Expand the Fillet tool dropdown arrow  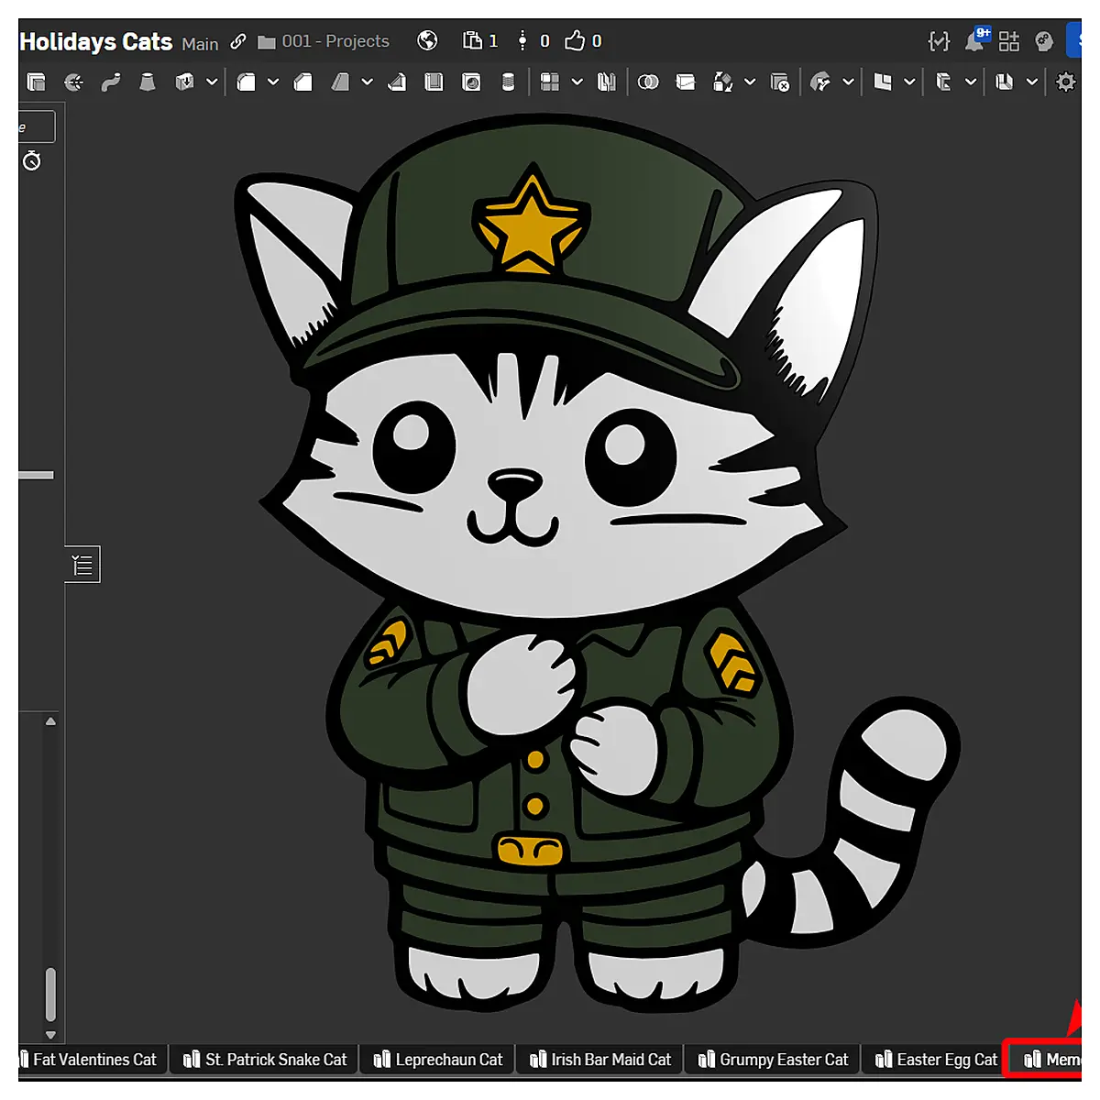click(273, 82)
